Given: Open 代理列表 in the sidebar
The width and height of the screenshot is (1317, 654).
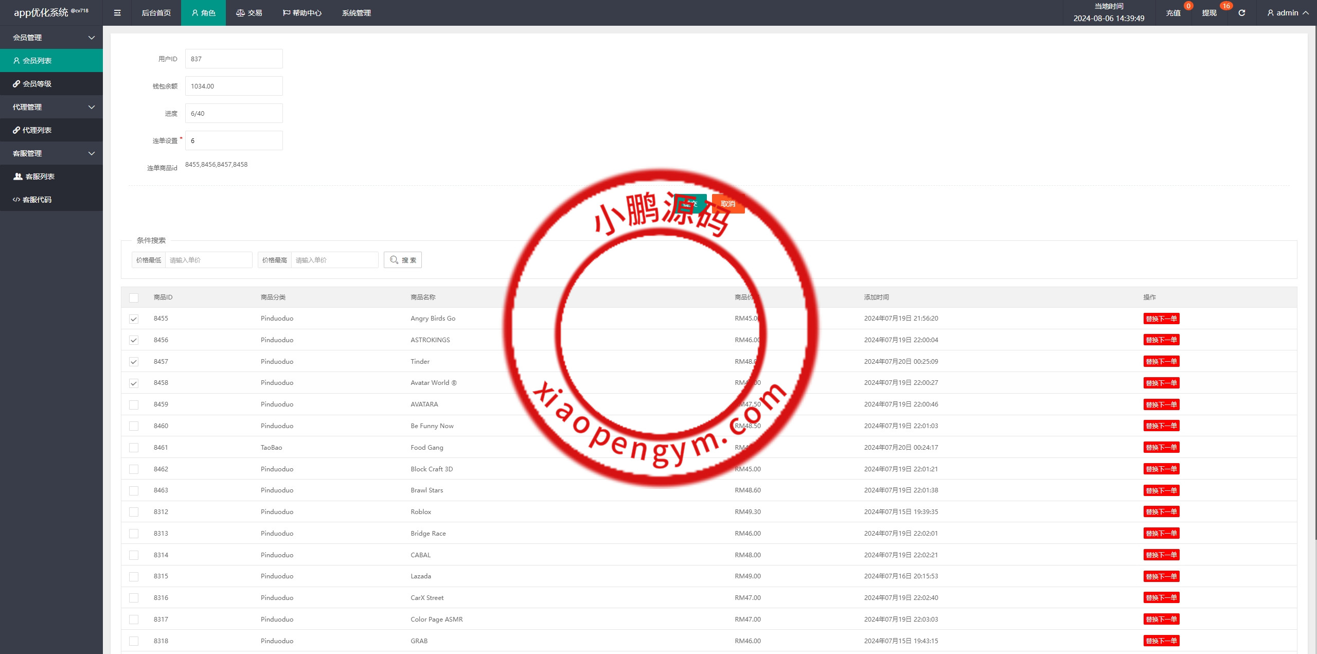Looking at the screenshot, I should 37,130.
